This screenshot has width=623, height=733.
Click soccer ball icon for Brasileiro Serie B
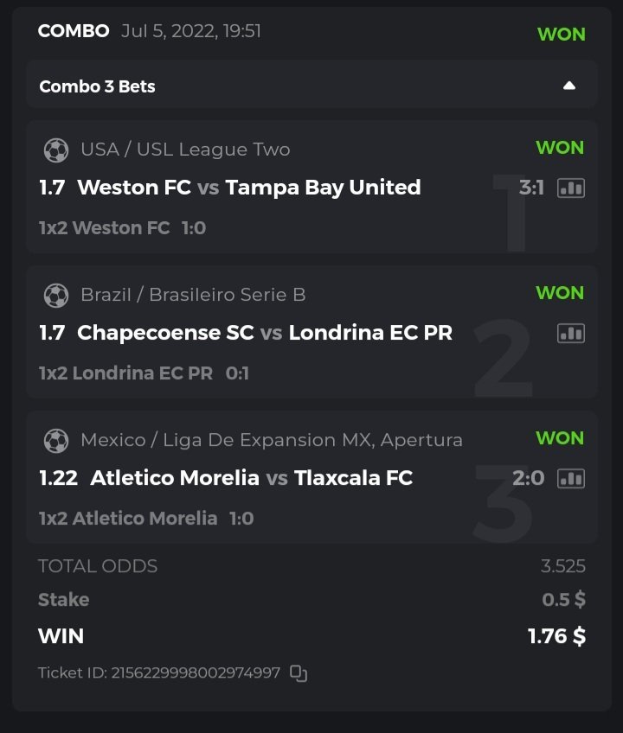[x=56, y=296]
